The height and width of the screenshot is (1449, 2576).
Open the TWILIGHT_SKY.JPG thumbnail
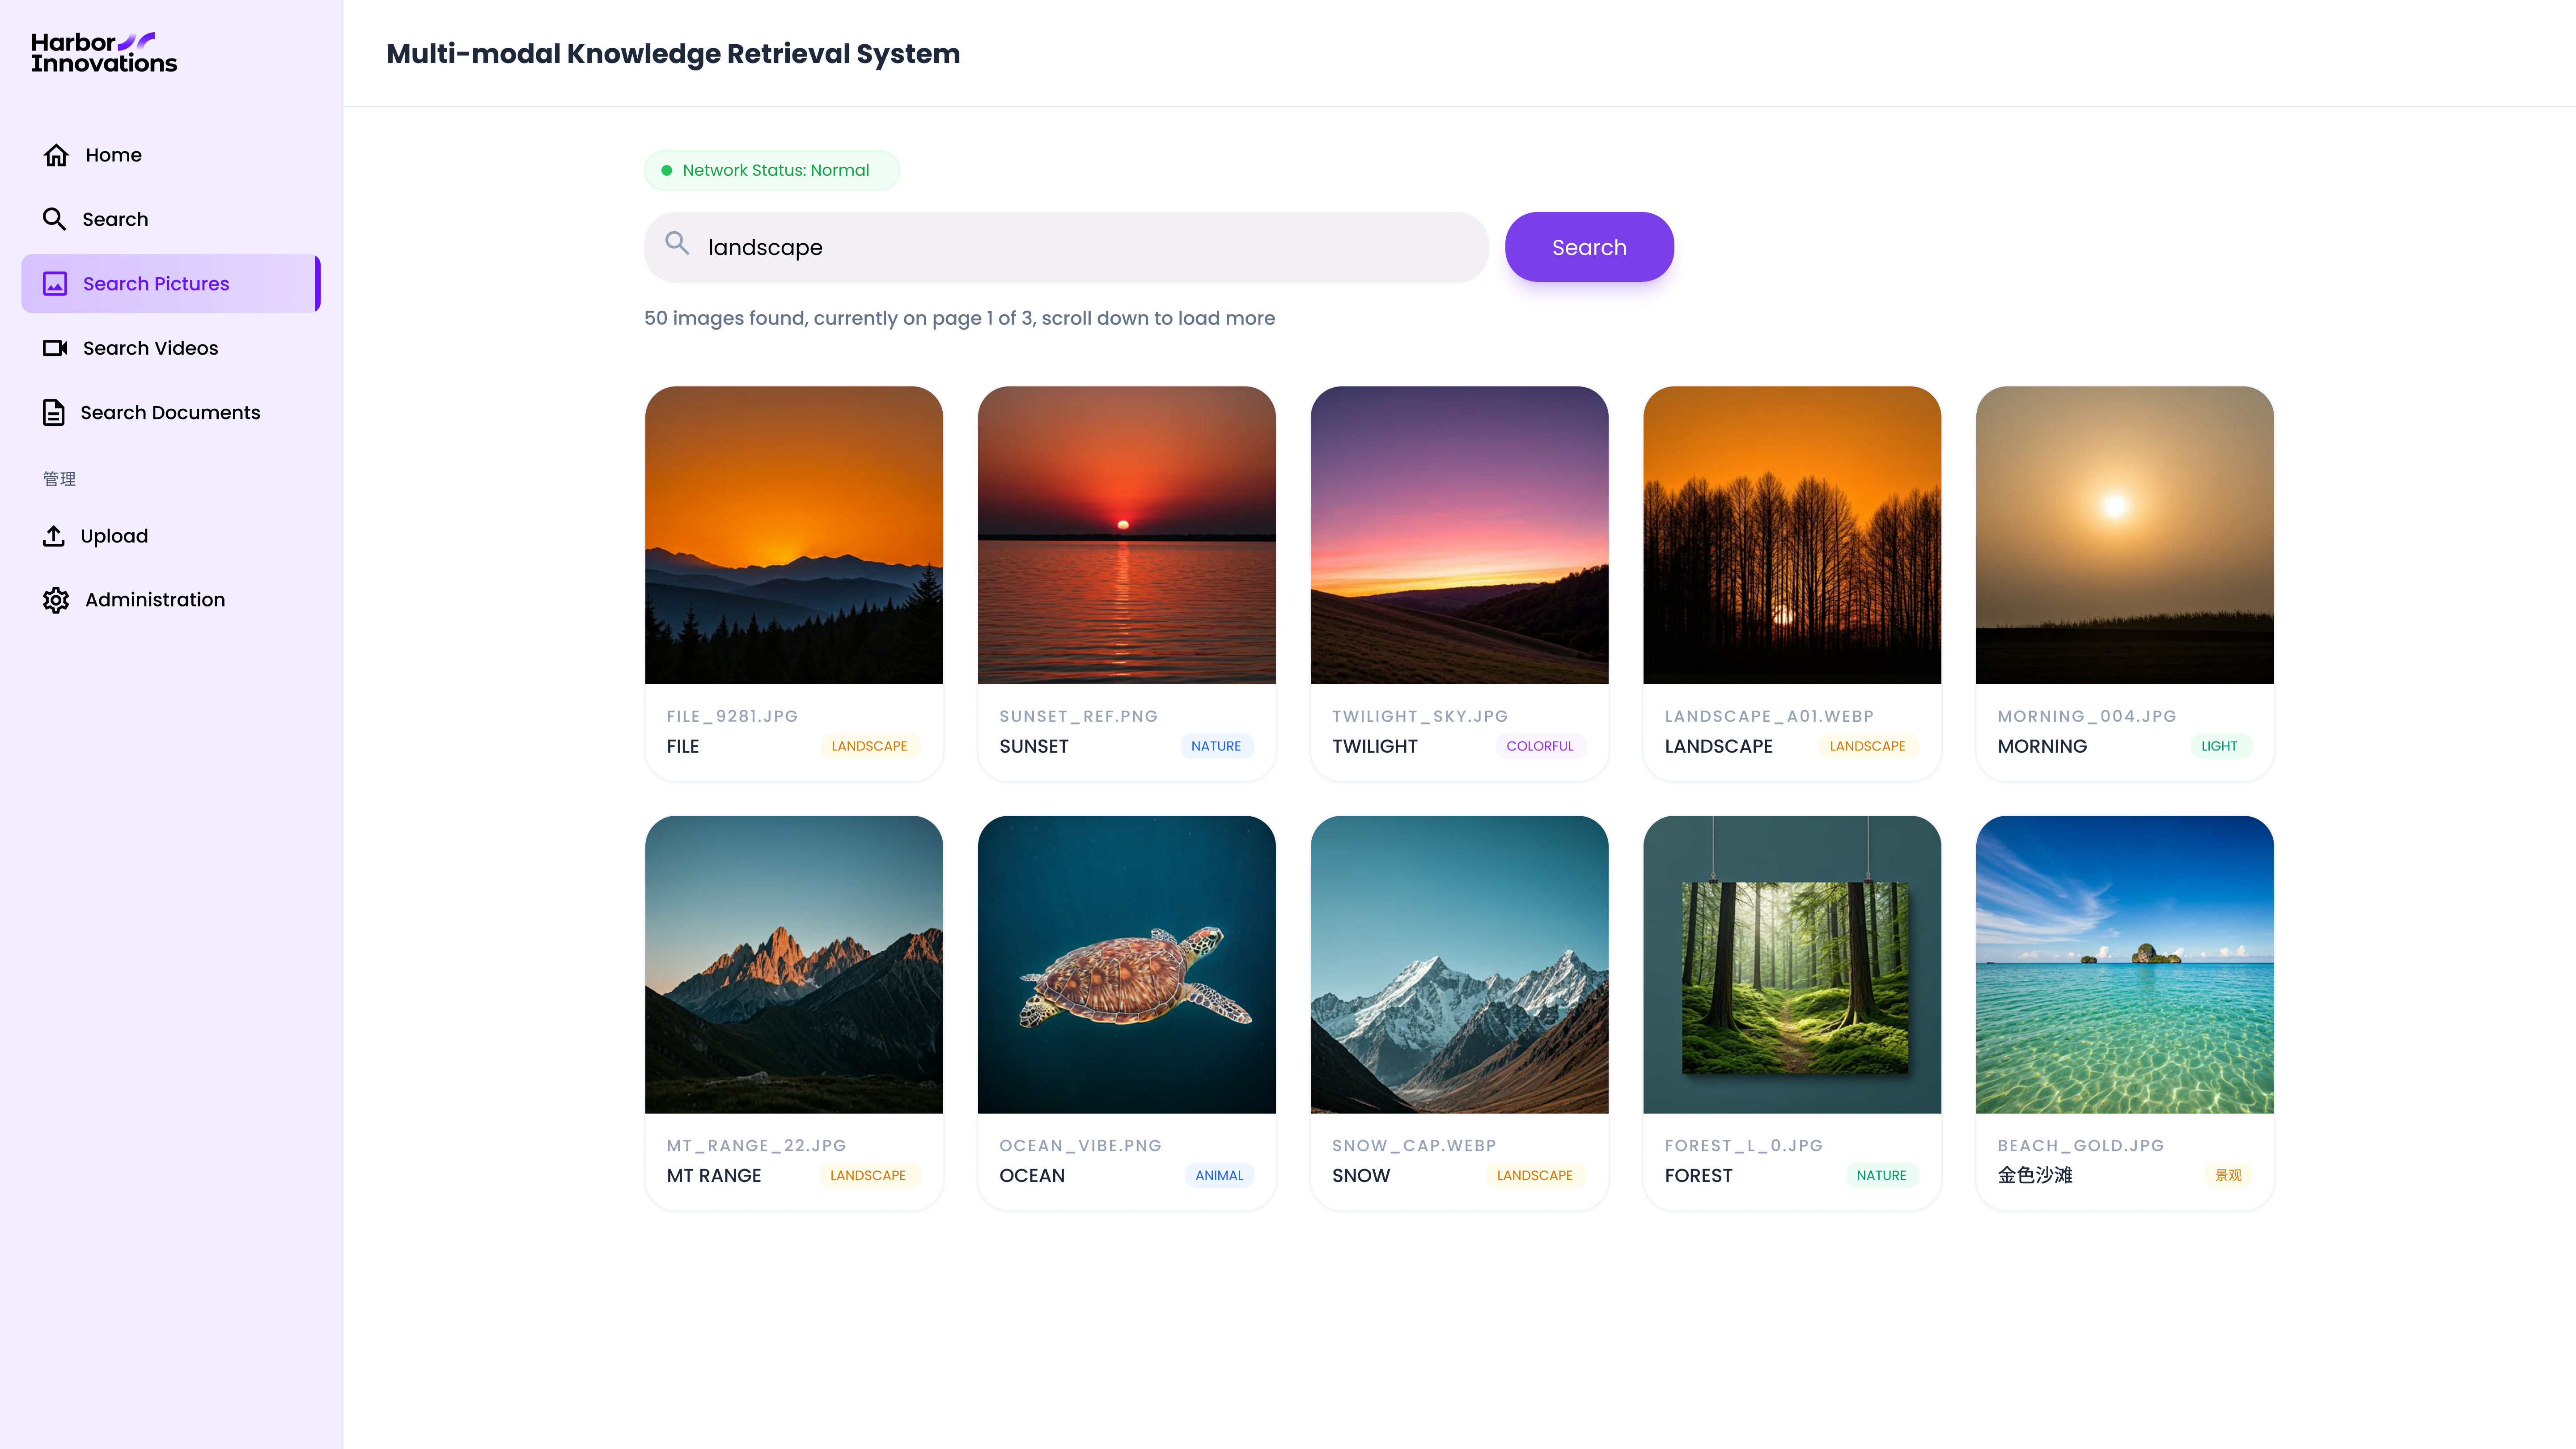[x=1460, y=535]
